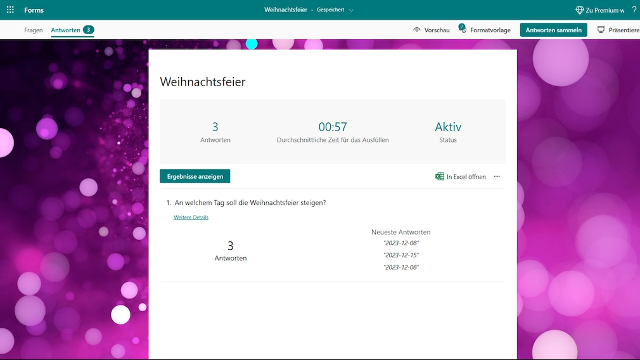This screenshot has width=640, height=360.
Task: Click the premium diamond icon
Action: [579, 10]
